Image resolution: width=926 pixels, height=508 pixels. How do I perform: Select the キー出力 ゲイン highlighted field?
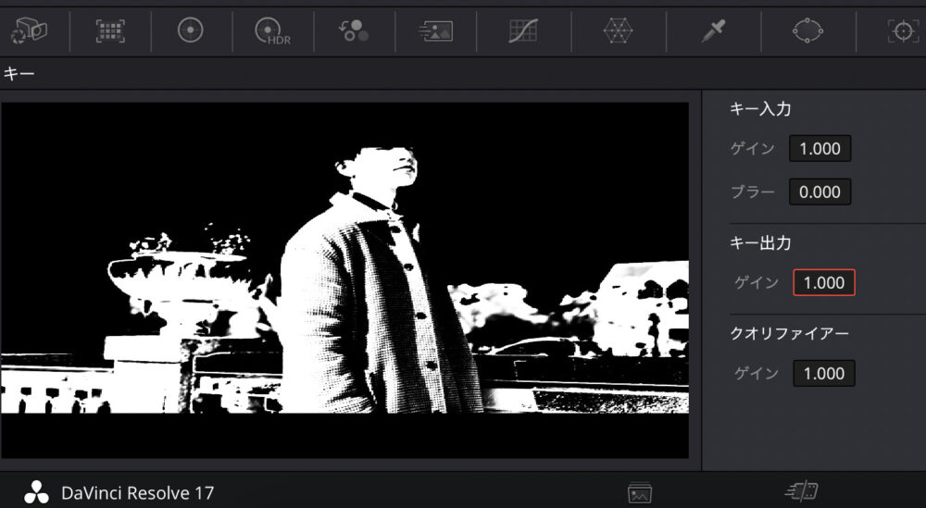point(823,283)
